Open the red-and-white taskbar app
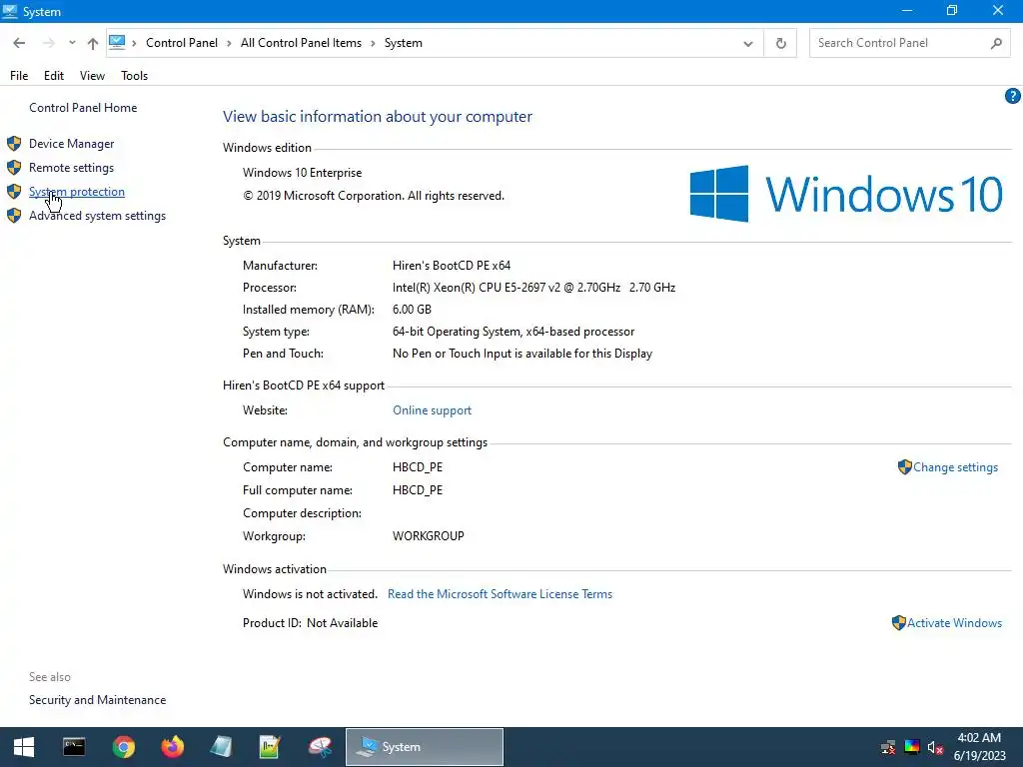Screen dimensions: 1023x767 [x=320, y=747]
